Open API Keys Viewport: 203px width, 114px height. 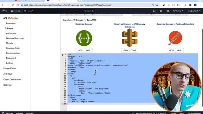(x=8, y=74)
